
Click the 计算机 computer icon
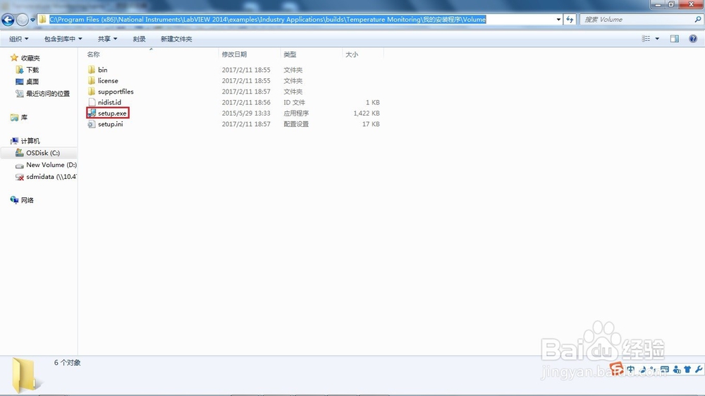(14, 141)
